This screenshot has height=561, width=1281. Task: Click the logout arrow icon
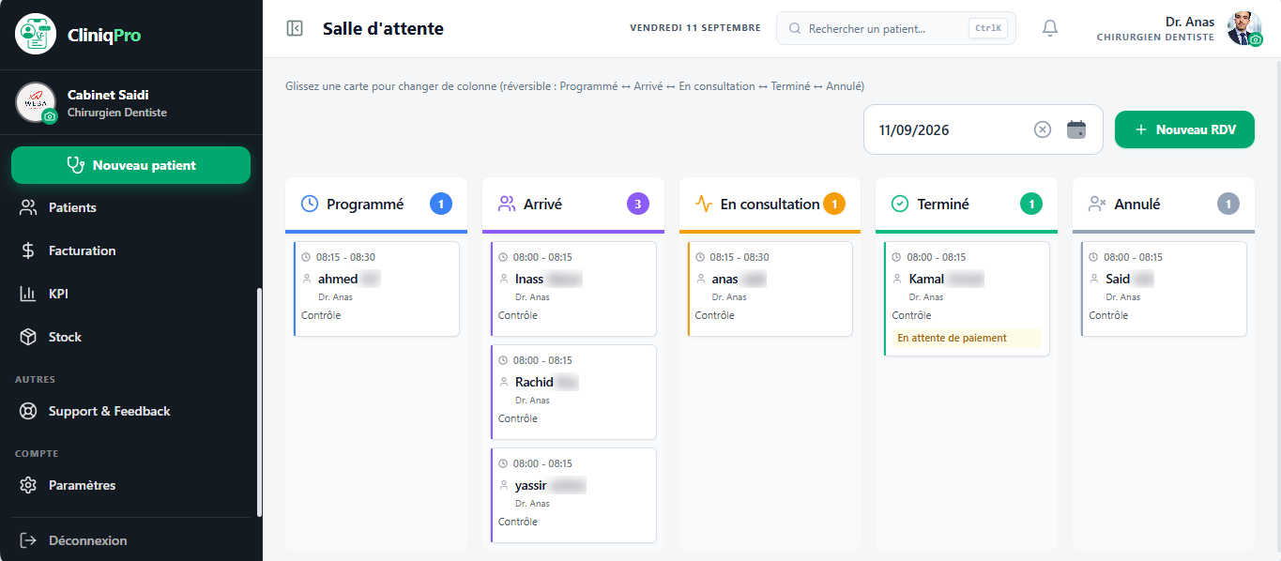pyautogui.click(x=28, y=540)
